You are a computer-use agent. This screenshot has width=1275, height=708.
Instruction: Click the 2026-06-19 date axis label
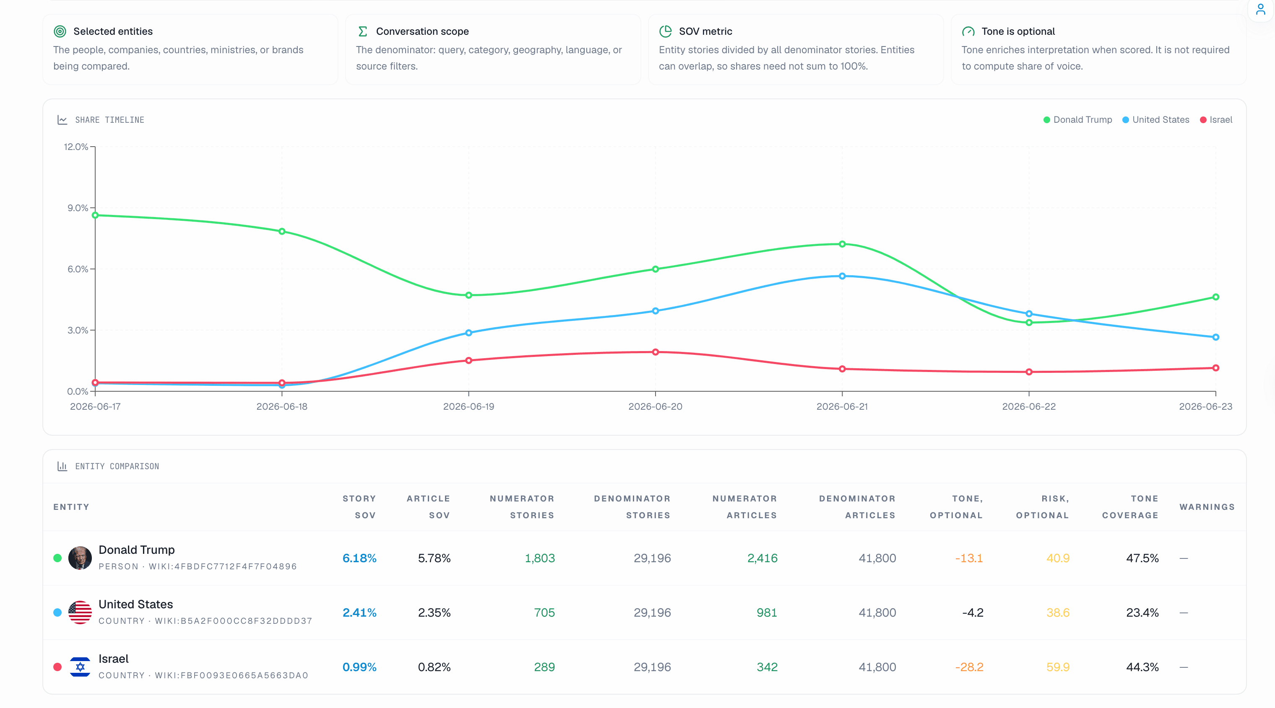(468, 406)
